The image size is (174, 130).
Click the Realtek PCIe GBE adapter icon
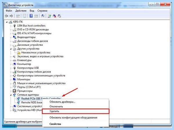(x=19, y=98)
